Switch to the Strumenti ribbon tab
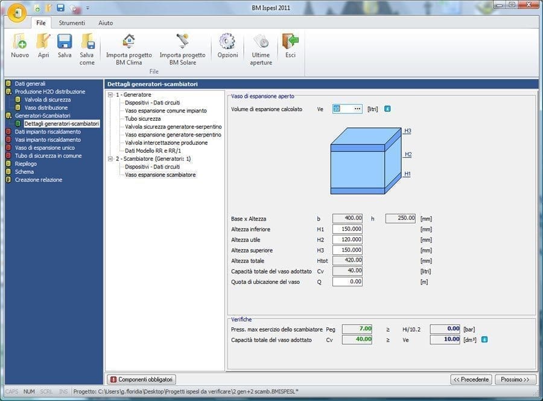 72,23
